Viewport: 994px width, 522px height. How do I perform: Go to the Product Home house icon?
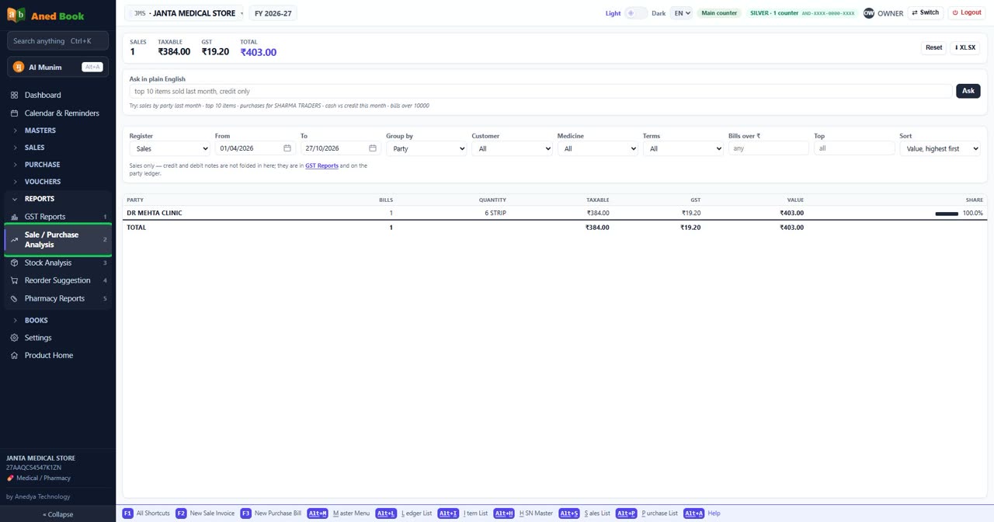(x=14, y=355)
